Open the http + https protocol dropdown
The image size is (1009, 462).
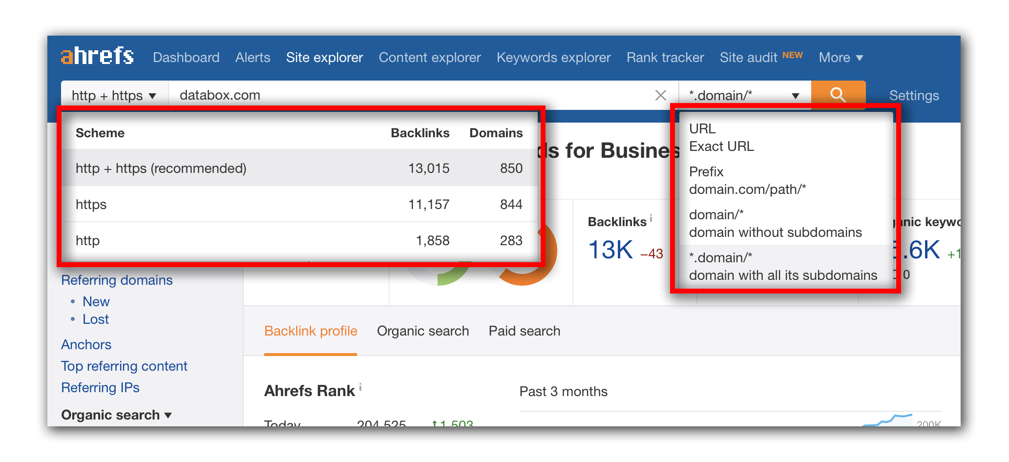point(114,95)
